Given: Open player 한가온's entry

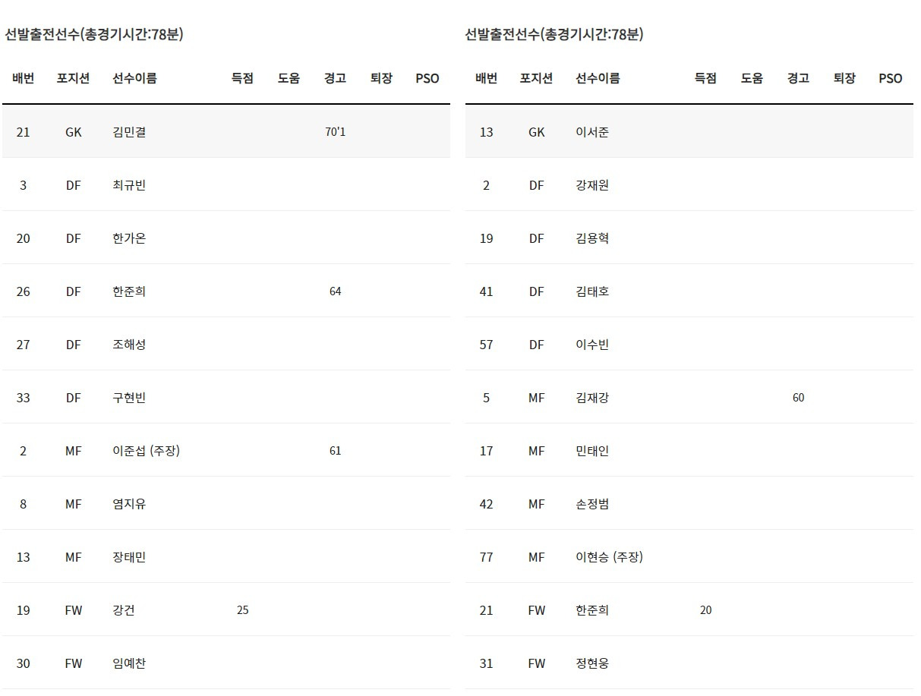Looking at the screenshot, I should click(129, 238).
